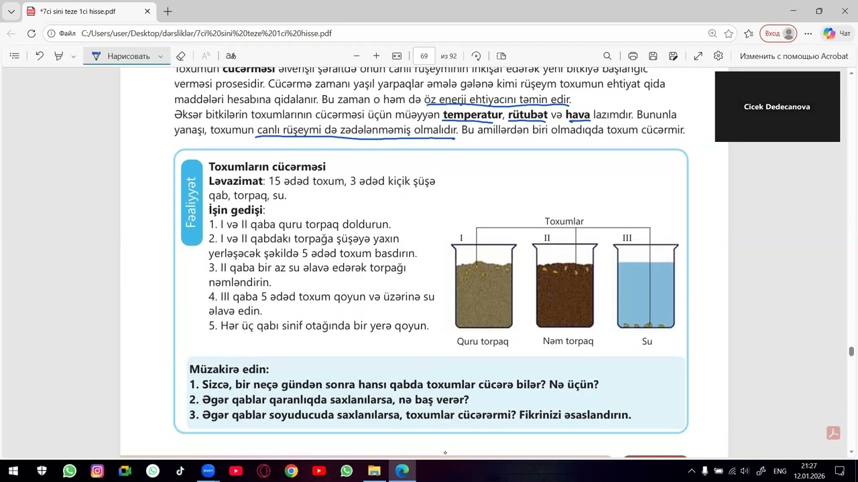This screenshot has width=858, height=482.
Task: Open Edge settings and more menu
Action: [x=808, y=33]
